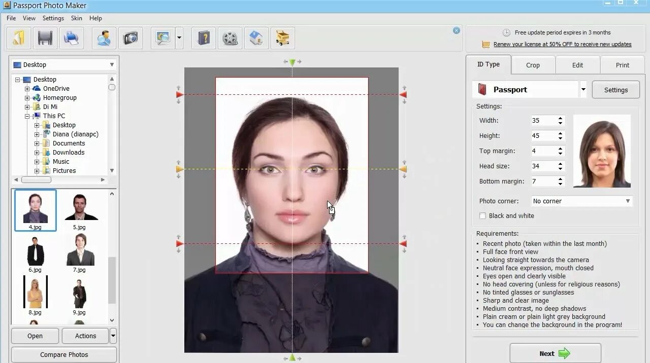Click the red passport book icon
Image resolution: width=650 pixels, height=363 pixels.
(x=483, y=90)
